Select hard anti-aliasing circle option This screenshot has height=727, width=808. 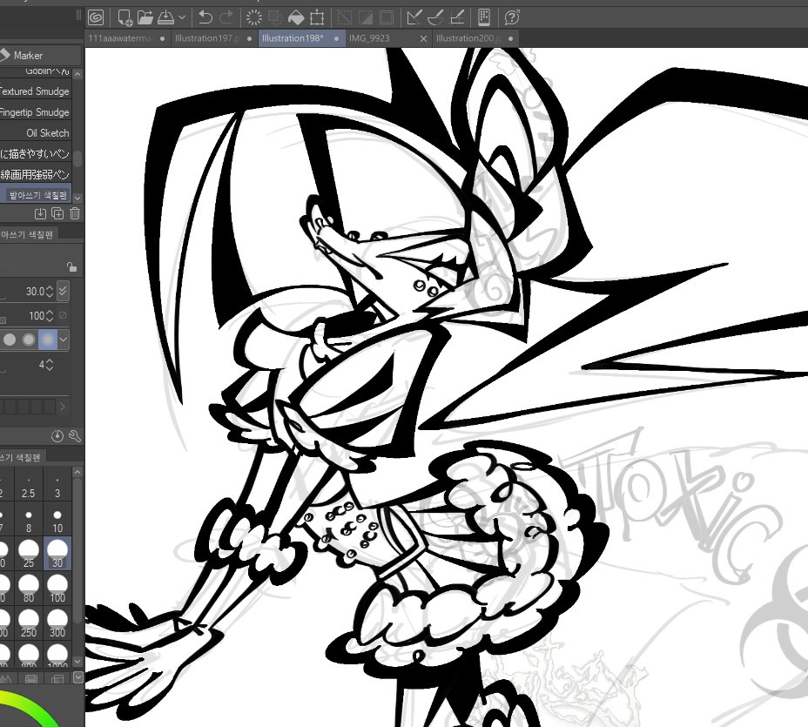coord(10,340)
